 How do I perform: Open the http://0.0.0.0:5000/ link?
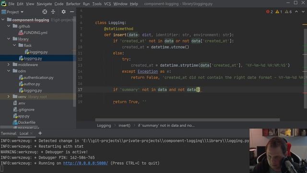coord(85,163)
